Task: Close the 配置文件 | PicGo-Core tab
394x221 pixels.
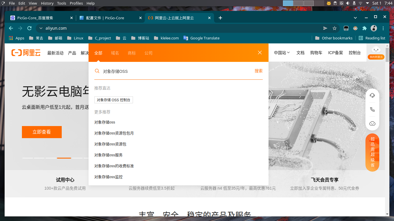Action: click(140, 18)
